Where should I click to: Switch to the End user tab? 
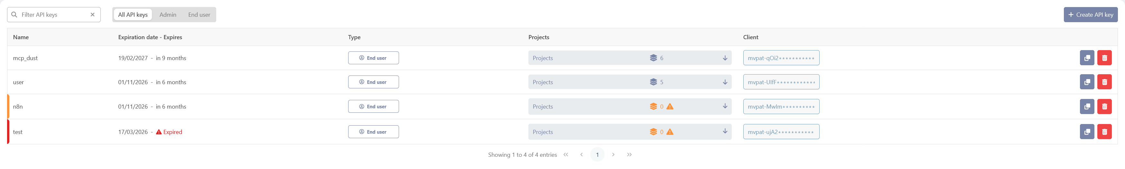(199, 15)
